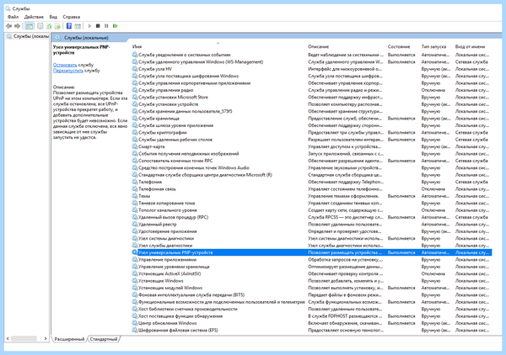
Task: Click the gear icon next to Установщик Windows
Action: [x=135, y=280]
